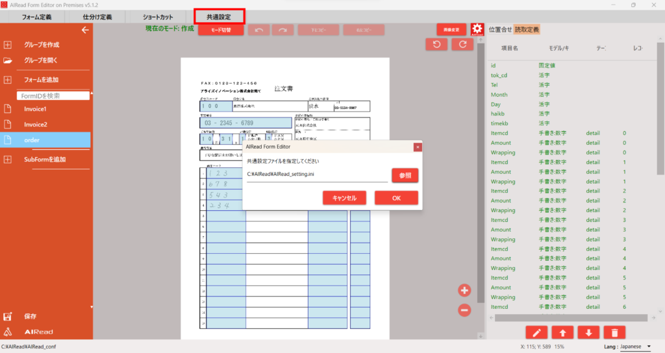Click the FormID search field
665x353 pixels.
tap(53, 95)
